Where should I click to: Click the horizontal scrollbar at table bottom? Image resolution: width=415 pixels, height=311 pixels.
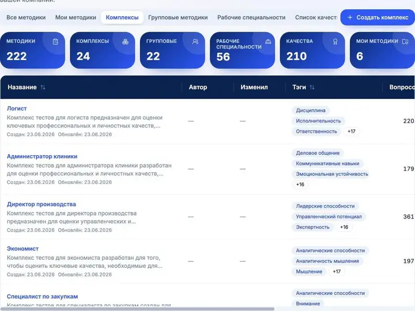137,309
